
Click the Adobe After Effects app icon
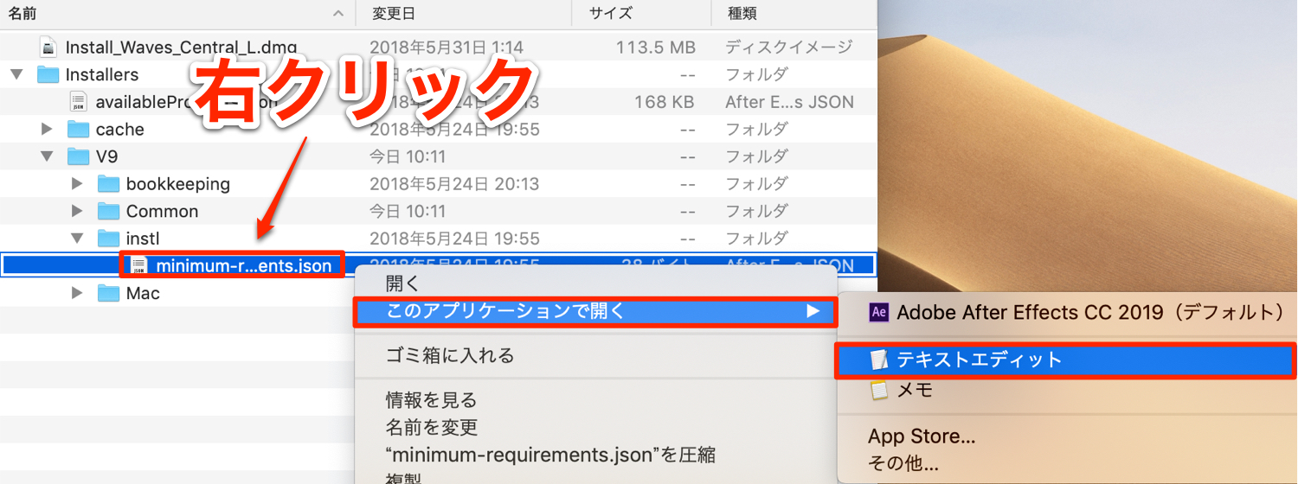pyautogui.click(x=878, y=313)
